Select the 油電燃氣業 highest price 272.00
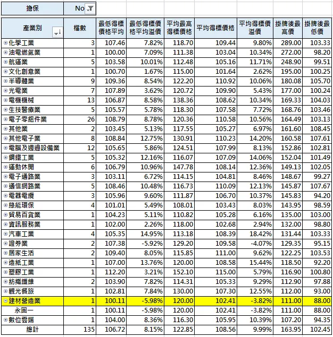 [x=288, y=53]
